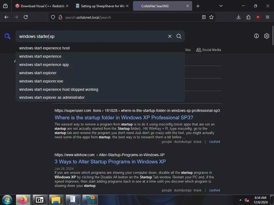Open '3 Ways to Alter Startup Programs' result

coord(110,162)
